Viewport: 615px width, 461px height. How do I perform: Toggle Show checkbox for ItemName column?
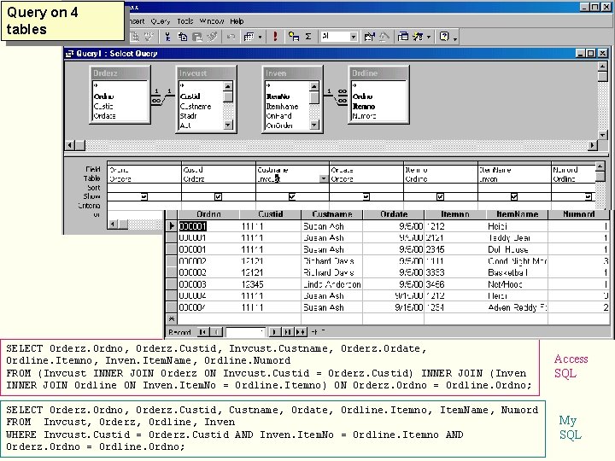[514, 197]
